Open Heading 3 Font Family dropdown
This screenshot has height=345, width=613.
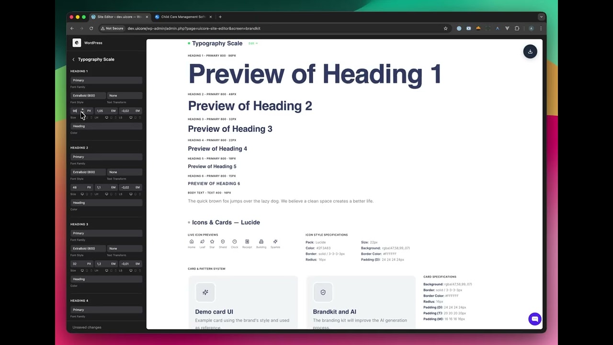(106, 233)
